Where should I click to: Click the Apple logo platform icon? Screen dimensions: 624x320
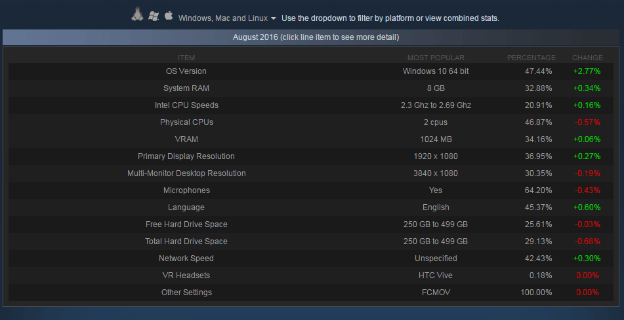(169, 16)
